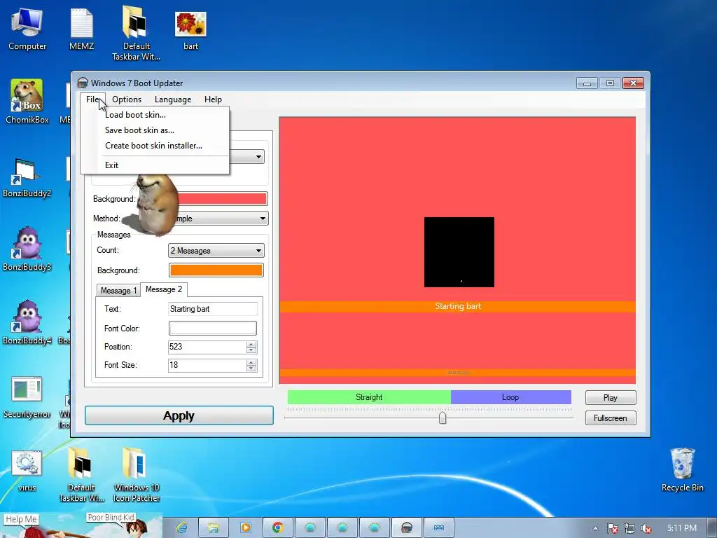717x538 pixels.
Task: Click the Windows 7 Boot Updater title bar icon
Action: pos(83,83)
